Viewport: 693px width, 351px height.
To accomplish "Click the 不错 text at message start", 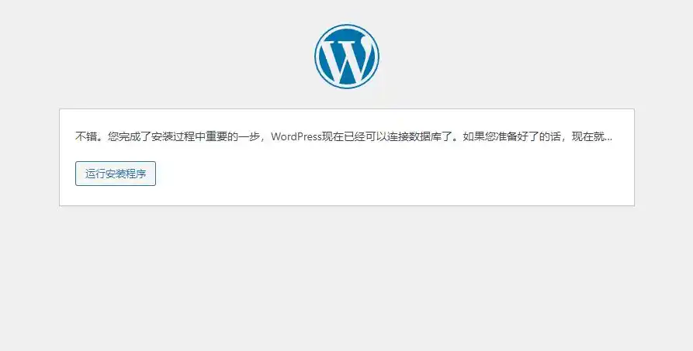I will click(85, 136).
